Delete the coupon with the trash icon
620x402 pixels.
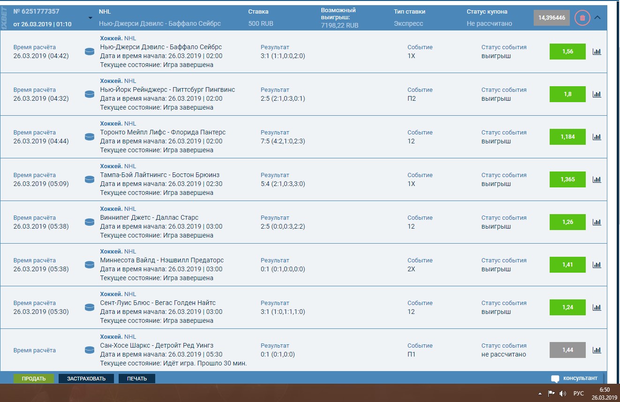[x=582, y=18]
